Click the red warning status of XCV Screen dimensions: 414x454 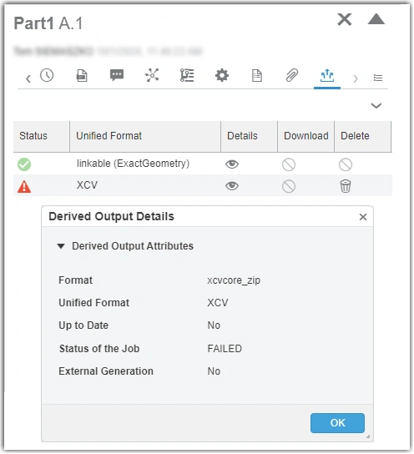click(x=24, y=186)
